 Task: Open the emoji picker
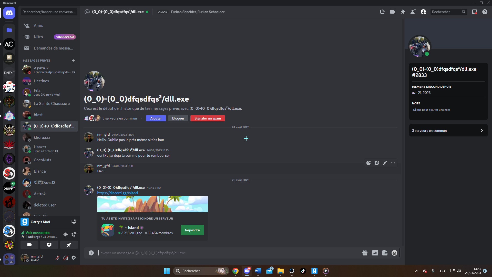(394, 253)
